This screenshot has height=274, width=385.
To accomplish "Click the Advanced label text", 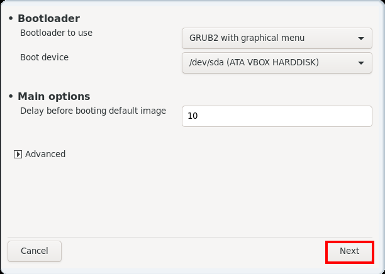I will pos(45,154).
